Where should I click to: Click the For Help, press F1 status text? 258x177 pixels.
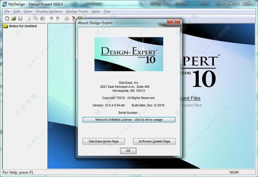[x=18, y=173]
